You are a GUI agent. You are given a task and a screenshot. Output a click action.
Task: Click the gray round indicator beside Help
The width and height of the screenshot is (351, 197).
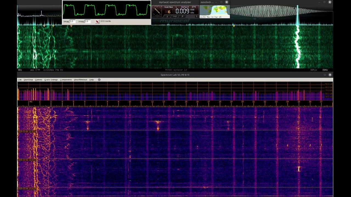[99, 80]
